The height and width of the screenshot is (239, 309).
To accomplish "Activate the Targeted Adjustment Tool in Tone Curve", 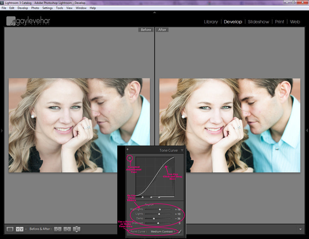I will tap(130, 158).
